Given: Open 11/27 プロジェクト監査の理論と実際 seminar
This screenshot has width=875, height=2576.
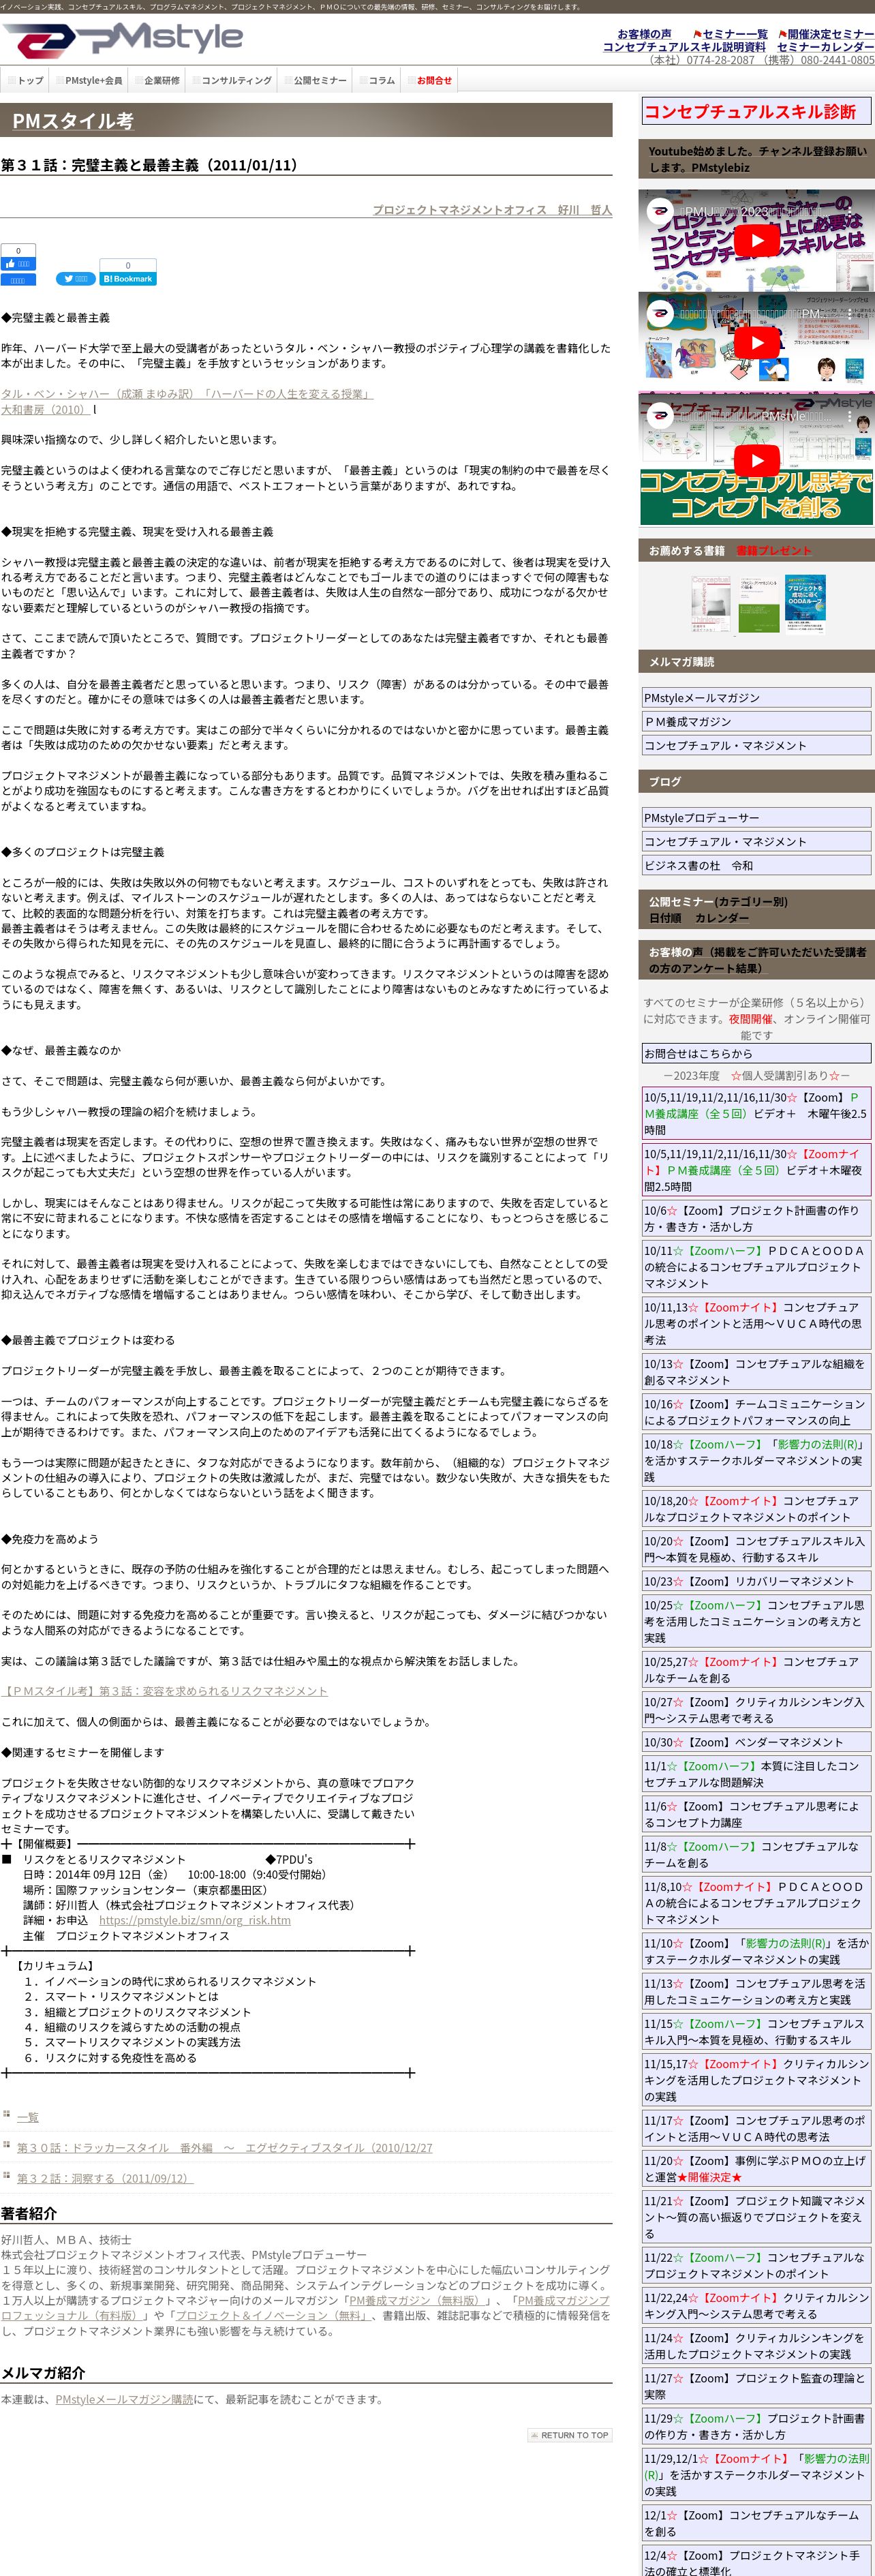Looking at the screenshot, I should click(756, 2386).
